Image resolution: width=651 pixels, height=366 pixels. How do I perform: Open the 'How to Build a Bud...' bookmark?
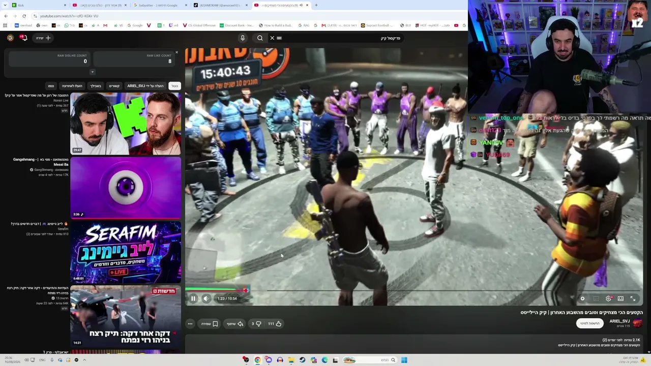click(x=275, y=25)
